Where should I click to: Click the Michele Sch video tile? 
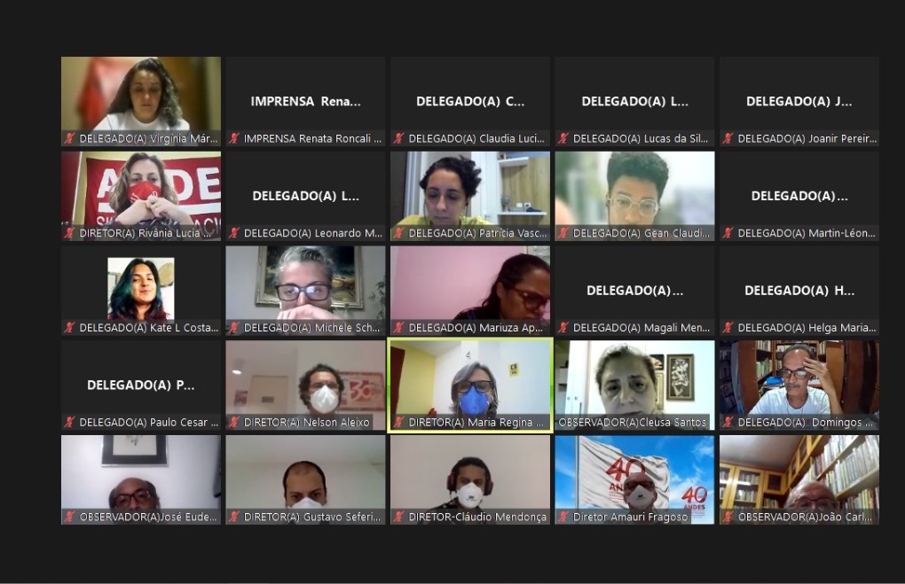click(x=305, y=284)
